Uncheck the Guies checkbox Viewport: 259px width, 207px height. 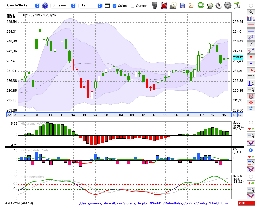[114, 6]
